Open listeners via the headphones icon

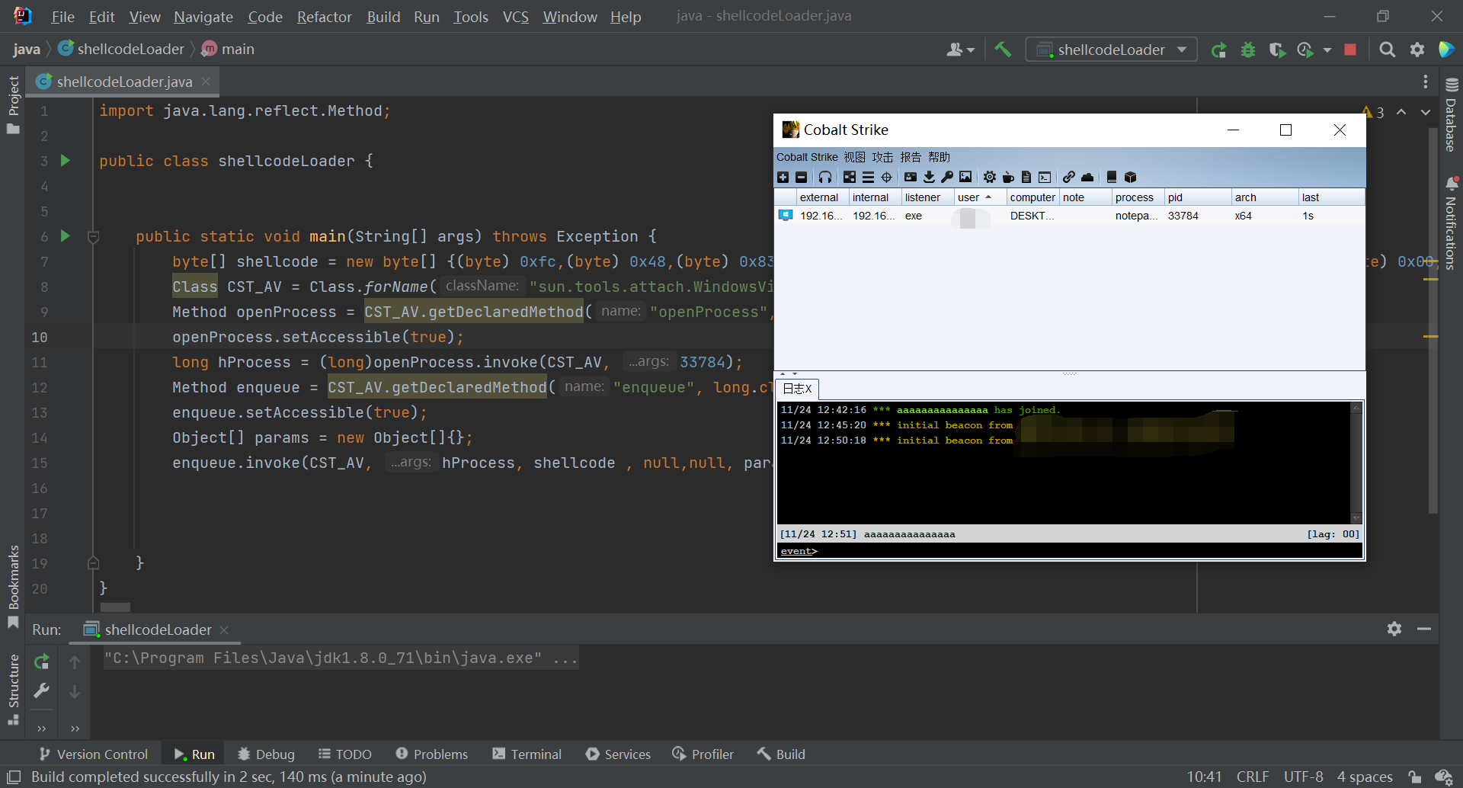pos(825,177)
